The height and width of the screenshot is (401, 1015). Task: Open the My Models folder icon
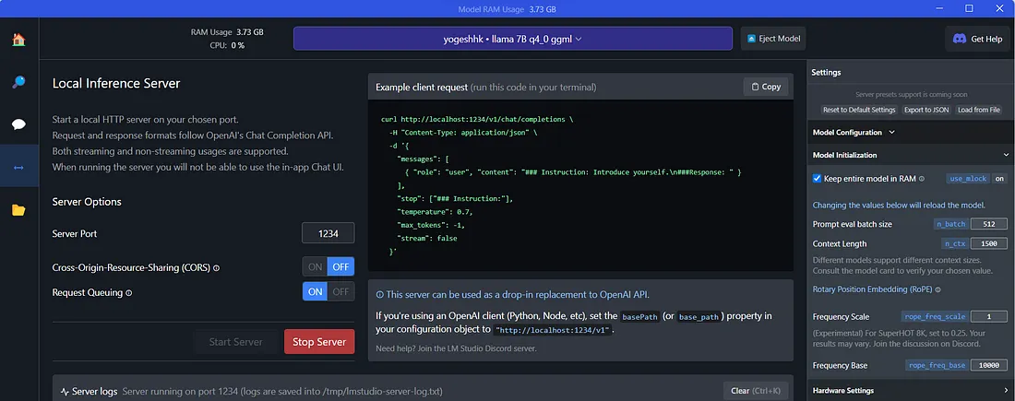pyautogui.click(x=18, y=210)
